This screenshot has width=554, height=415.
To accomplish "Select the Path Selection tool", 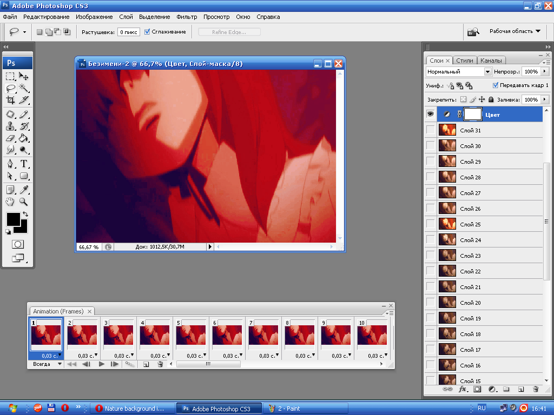I will coord(10,176).
